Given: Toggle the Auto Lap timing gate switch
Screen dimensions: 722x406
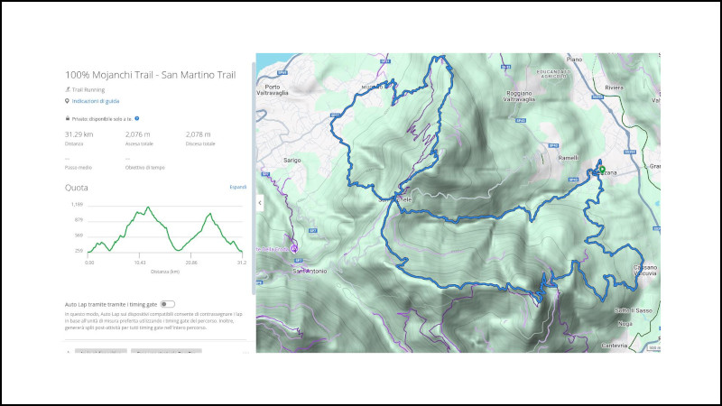Looking at the screenshot, I should [x=168, y=304].
